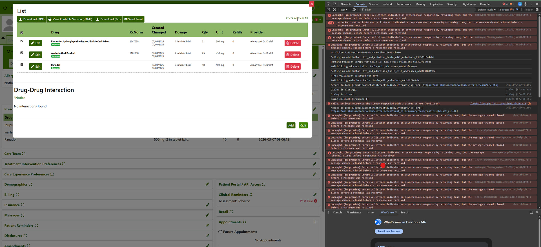The width and height of the screenshot is (541, 247).
Task: Open the Default levels dropdown
Action: point(486,10)
